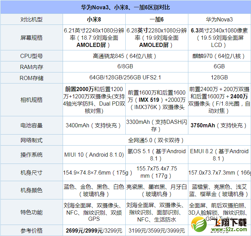Screen dimensions: 251x236
Task: Select the 机身尺寸 row label
Action: pyautogui.click(x=32, y=173)
